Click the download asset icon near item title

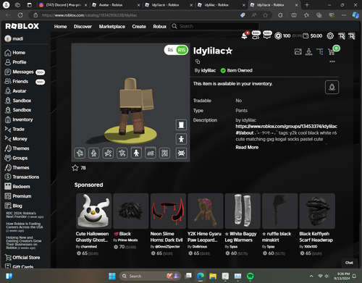[x=309, y=51]
